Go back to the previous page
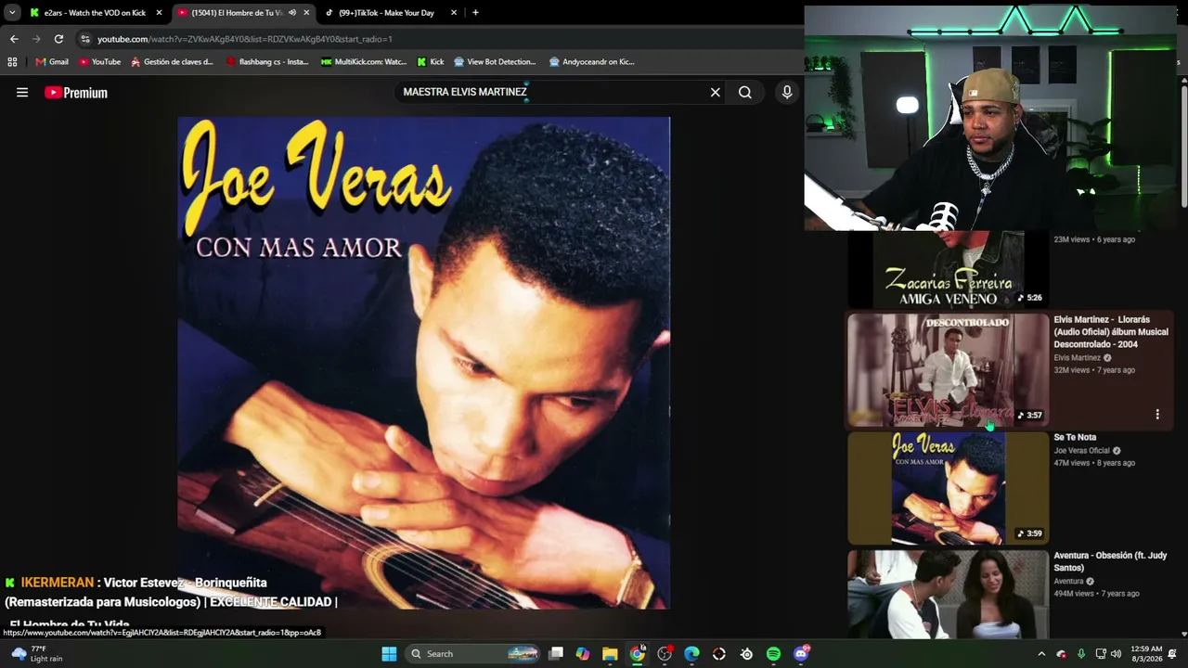Viewport: 1188px width, 668px height. point(14,39)
